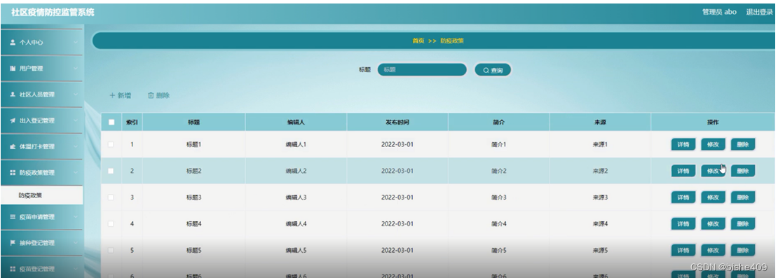Click 删除 for row 标题4
The image size is (778, 278).
[743, 224]
